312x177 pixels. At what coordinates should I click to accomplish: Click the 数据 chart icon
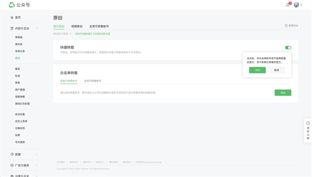(12, 154)
